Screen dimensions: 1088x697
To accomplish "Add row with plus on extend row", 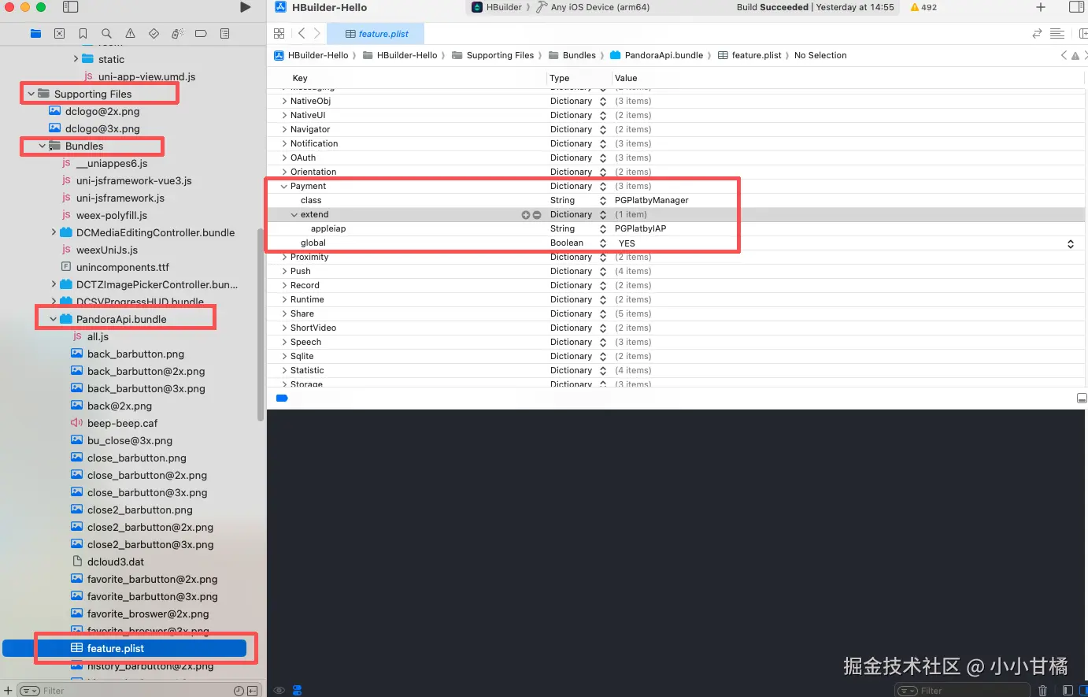I will click(x=526, y=214).
